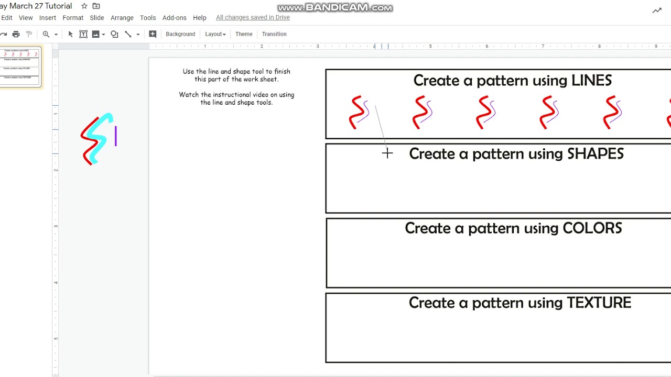Select the text box tool
The height and width of the screenshot is (377, 671).
pyautogui.click(x=83, y=34)
